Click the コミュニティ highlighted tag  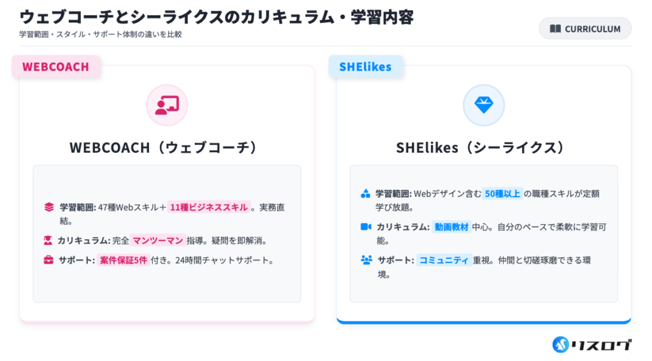[x=443, y=260]
